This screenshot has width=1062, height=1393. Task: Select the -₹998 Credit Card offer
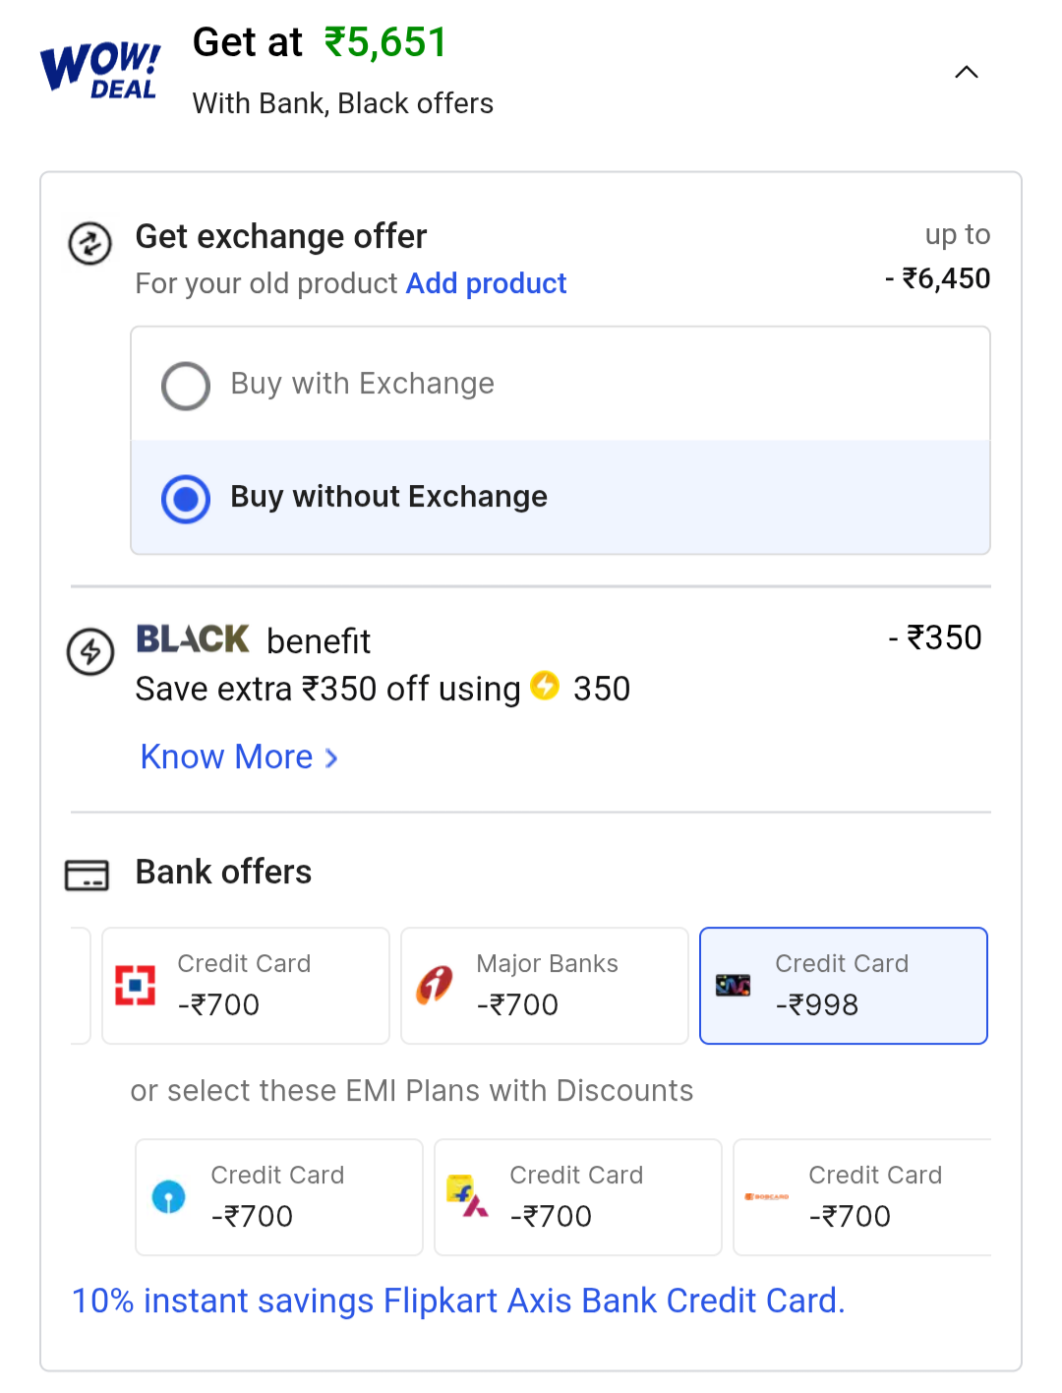(843, 985)
